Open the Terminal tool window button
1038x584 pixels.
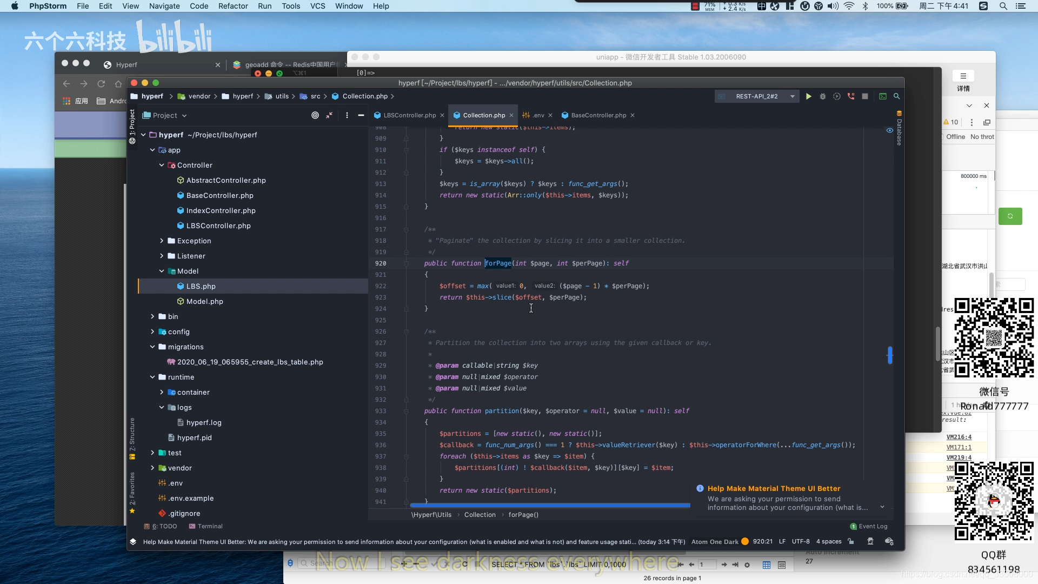point(206,526)
